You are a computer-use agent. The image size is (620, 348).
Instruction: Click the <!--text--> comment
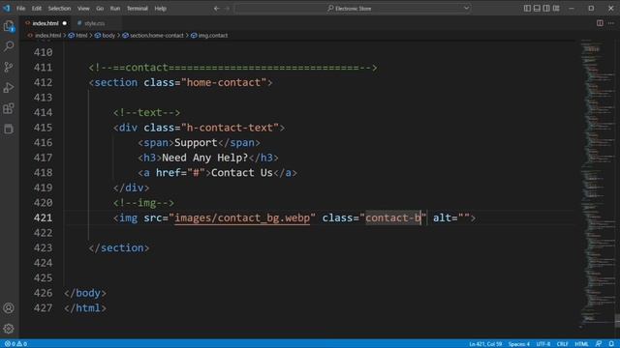click(x=146, y=112)
